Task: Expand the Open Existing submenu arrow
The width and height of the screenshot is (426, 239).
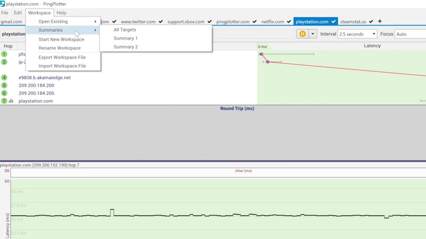Action: [x=95, y=21]
